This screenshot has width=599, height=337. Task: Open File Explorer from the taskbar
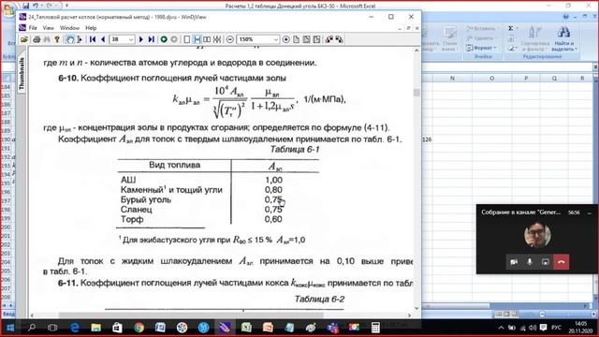(x=95, y=328)
